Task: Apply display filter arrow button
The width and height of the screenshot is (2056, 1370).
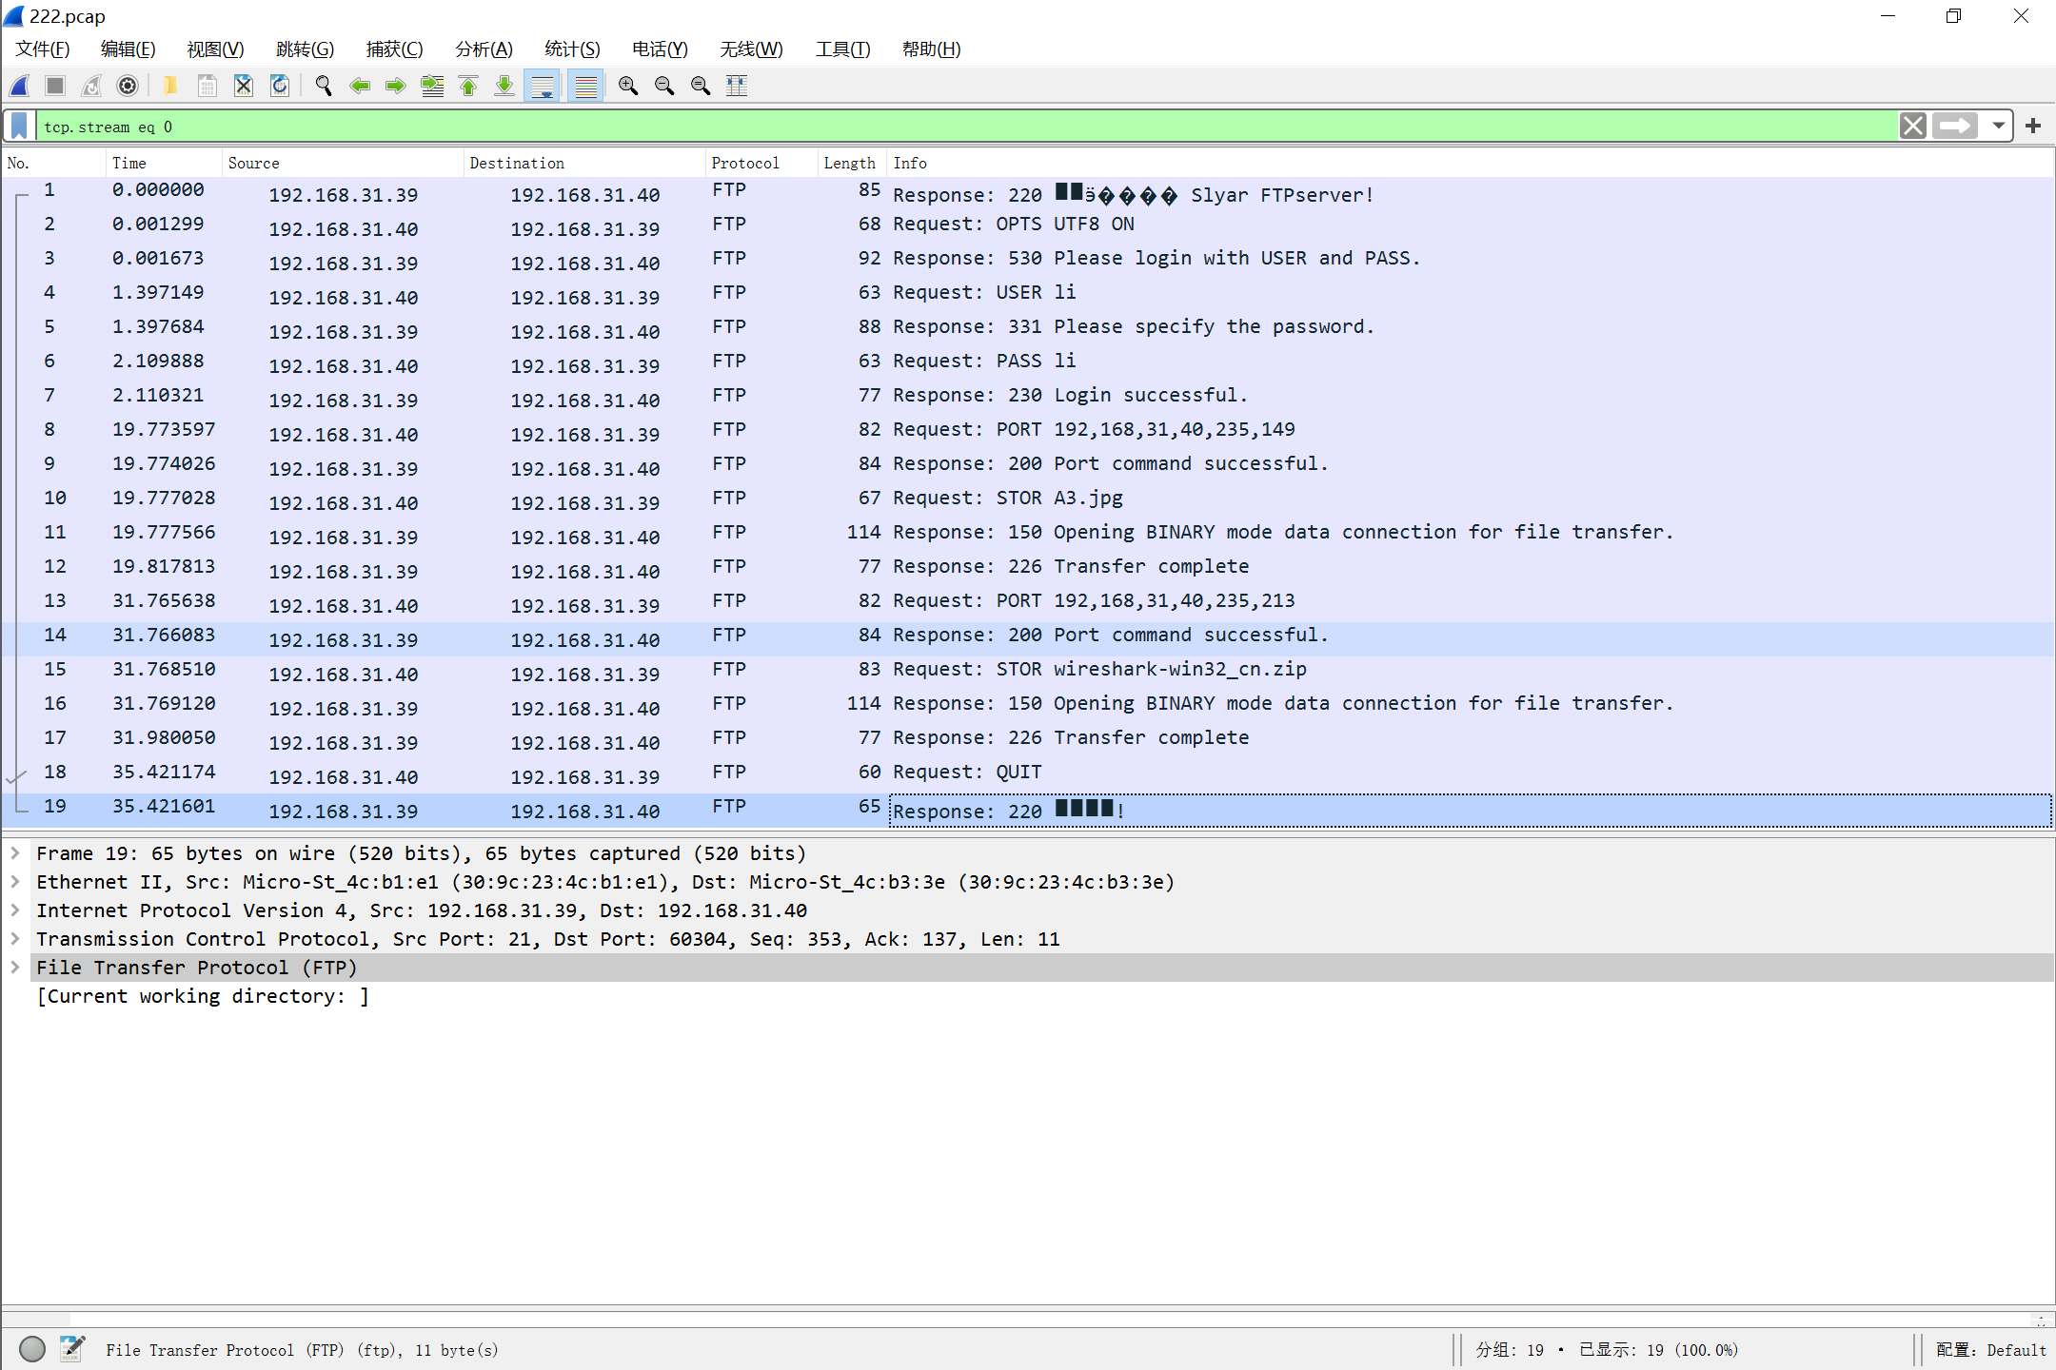Action: (1955, 126)
